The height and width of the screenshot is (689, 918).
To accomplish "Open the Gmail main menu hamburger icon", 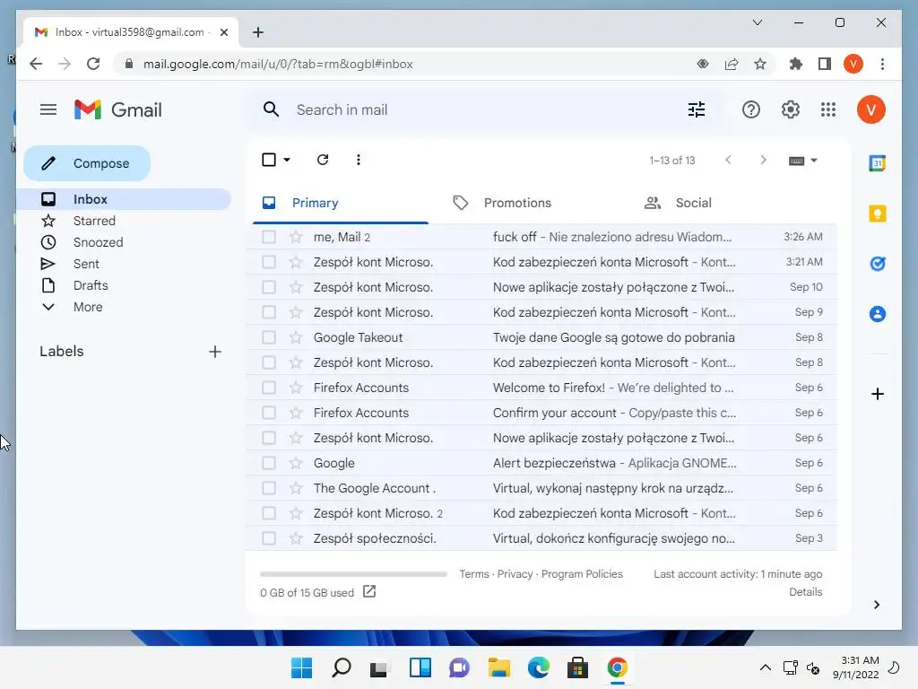I will click(x=48, y=109).
